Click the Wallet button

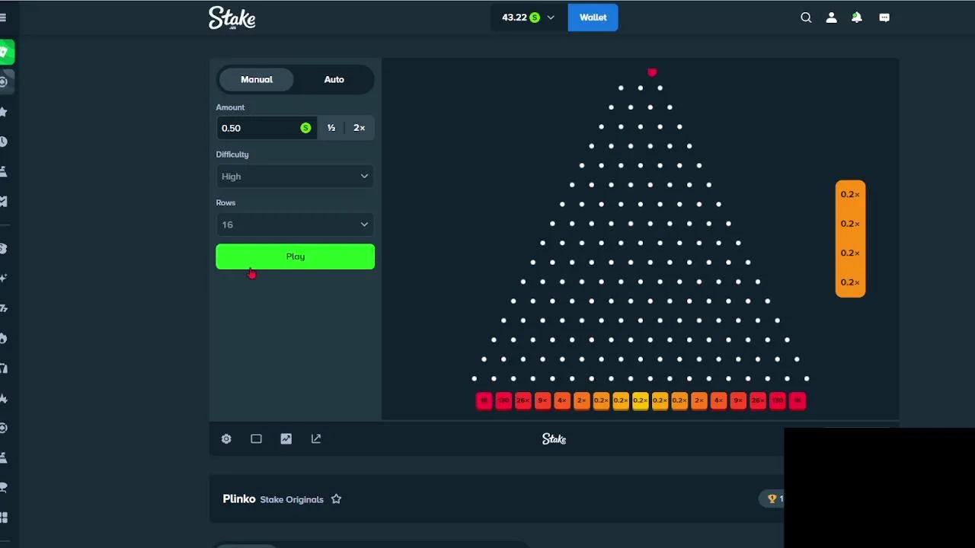pos(593,18)
